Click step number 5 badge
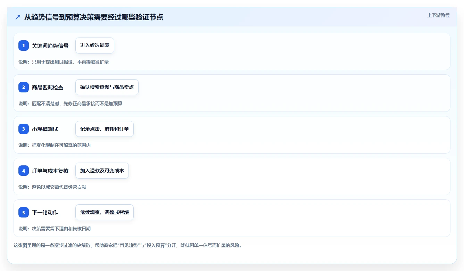Screen dimensions: 464x271 (x=24, y=212)
